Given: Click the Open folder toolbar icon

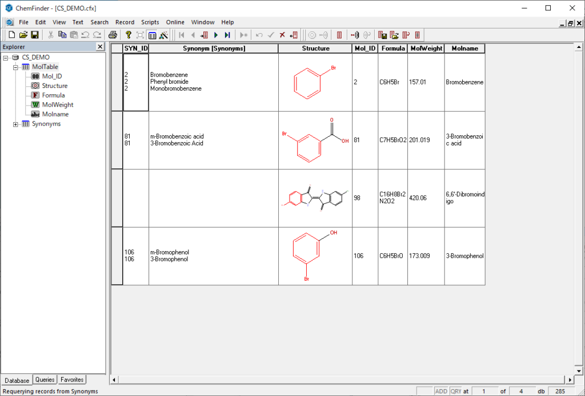Looking at the screenshot, I should tap(23, 35).
